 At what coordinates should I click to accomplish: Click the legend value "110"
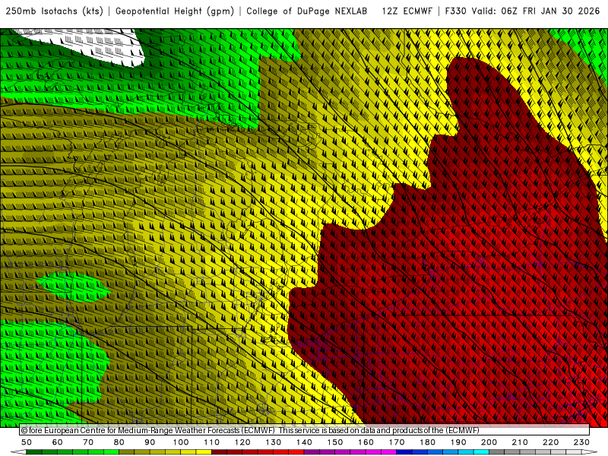[212, 442]
